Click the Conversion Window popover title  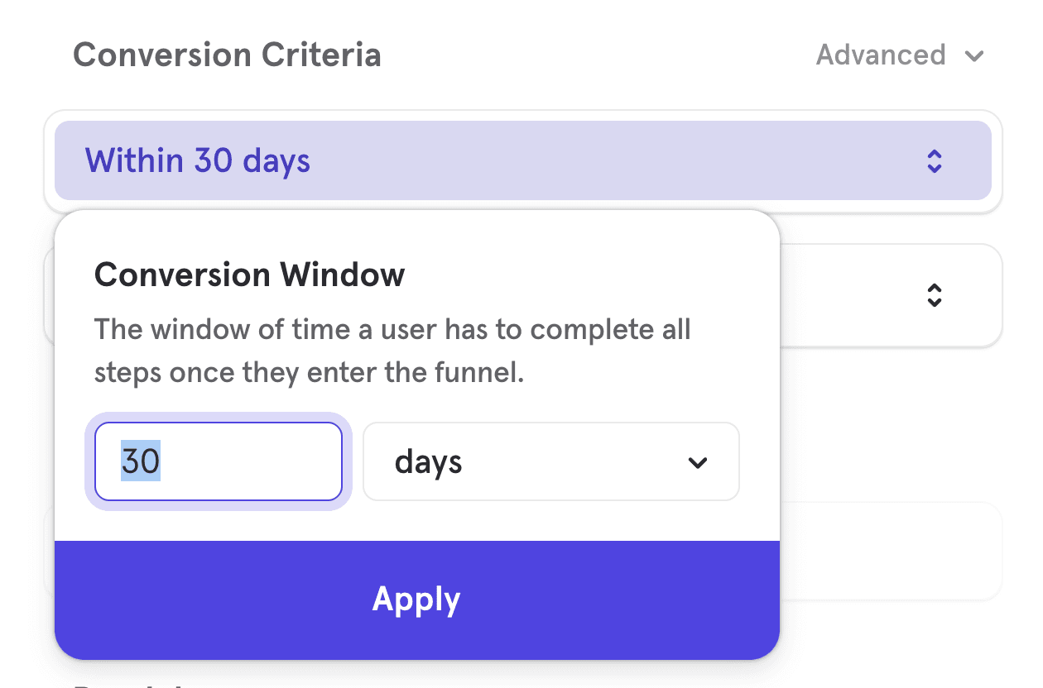pos(249,275)
